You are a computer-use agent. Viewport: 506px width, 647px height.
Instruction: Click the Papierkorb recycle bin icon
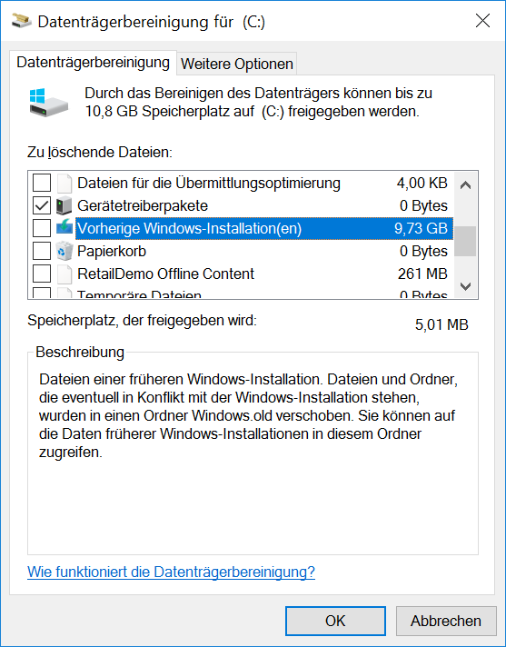pos(64,251)
